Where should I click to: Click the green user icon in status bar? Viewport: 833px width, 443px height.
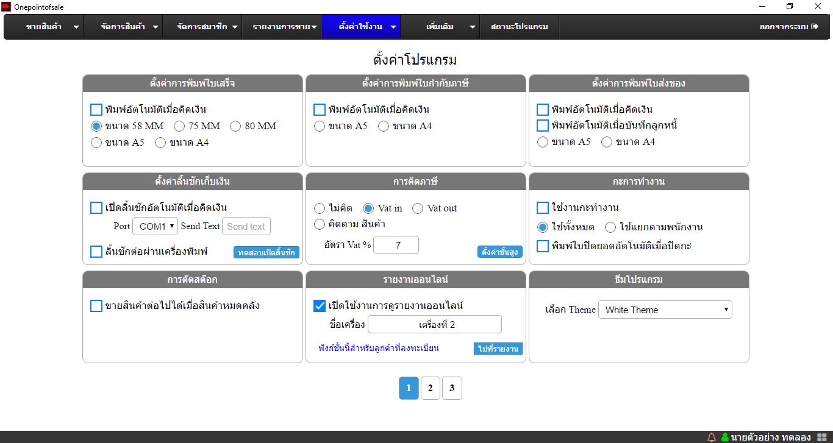point(725,437)
